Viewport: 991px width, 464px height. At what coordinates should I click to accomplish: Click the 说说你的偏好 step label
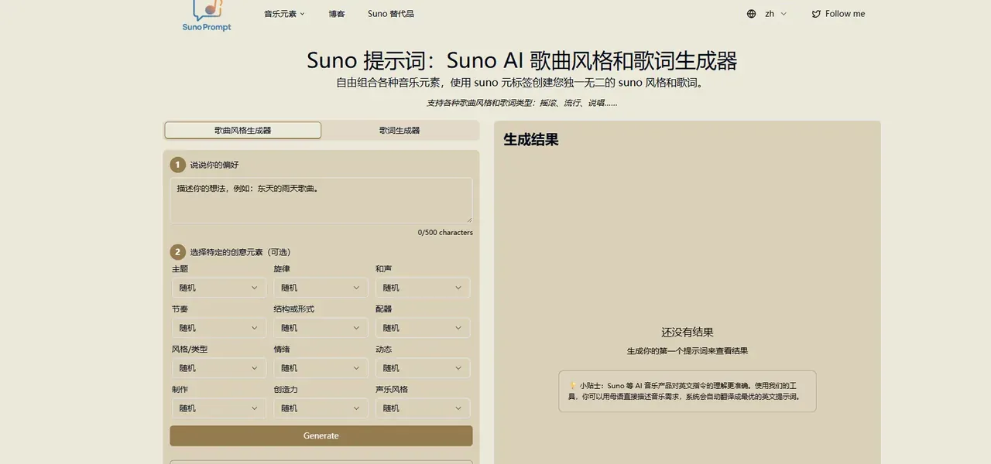point(214,165)
